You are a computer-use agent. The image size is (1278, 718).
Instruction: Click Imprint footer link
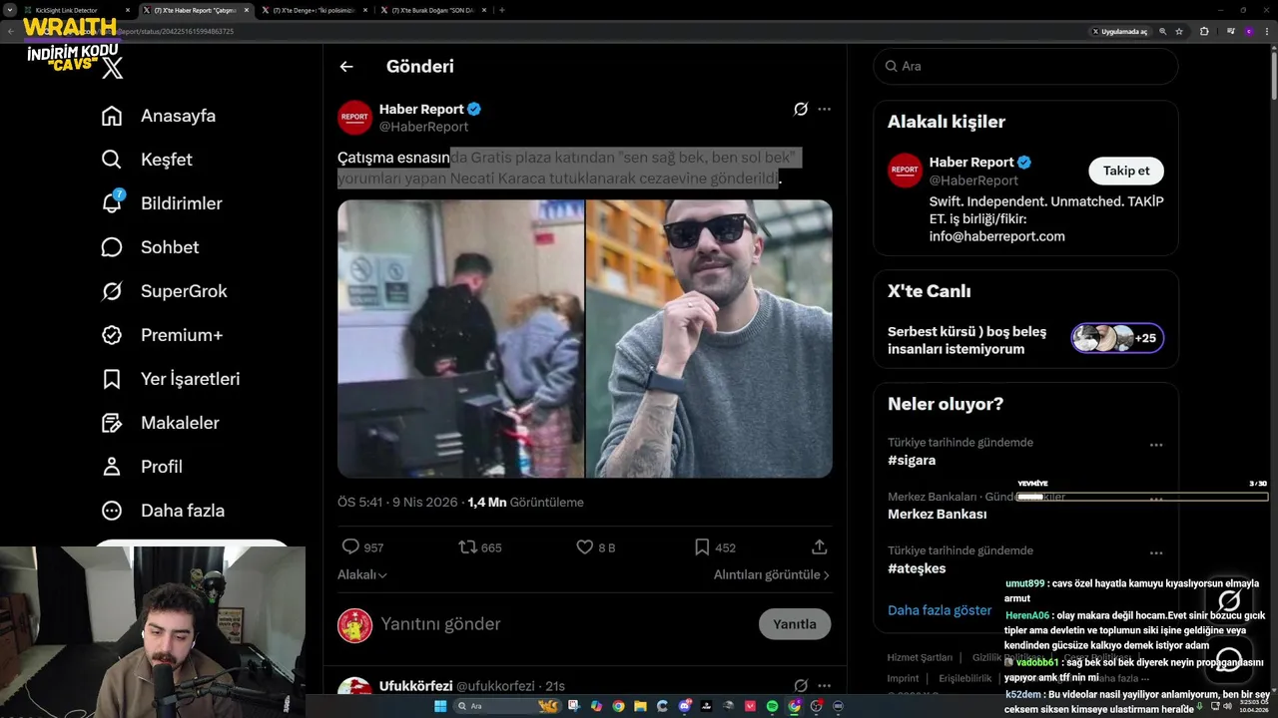pos(903,678)
